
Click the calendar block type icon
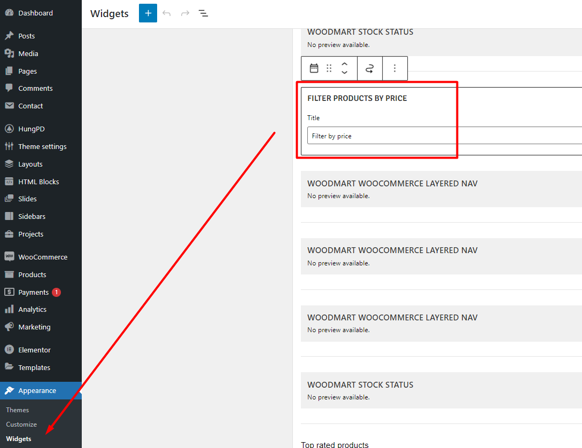tap(314, 68)
